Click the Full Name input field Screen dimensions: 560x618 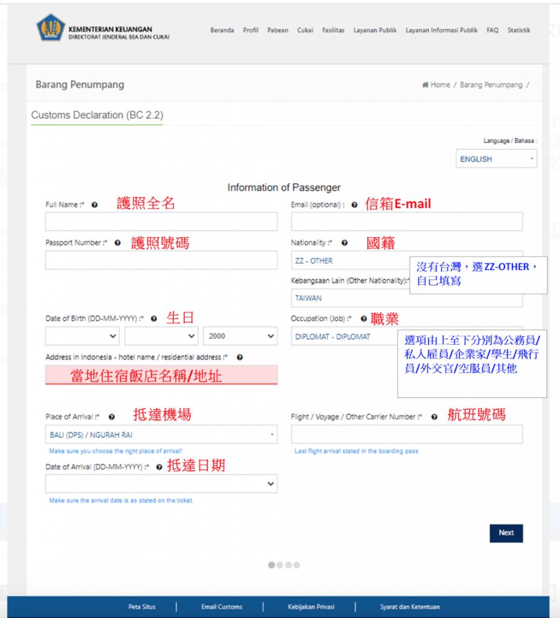click(x=161, y=221)
